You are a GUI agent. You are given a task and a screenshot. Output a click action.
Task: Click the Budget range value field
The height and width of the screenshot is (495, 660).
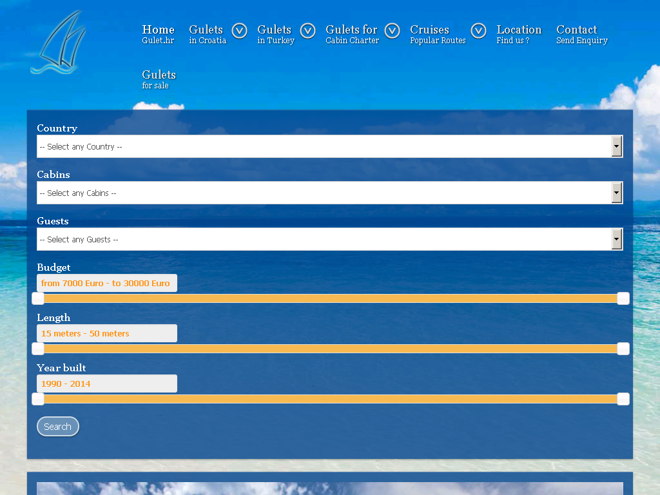point(107,283)
